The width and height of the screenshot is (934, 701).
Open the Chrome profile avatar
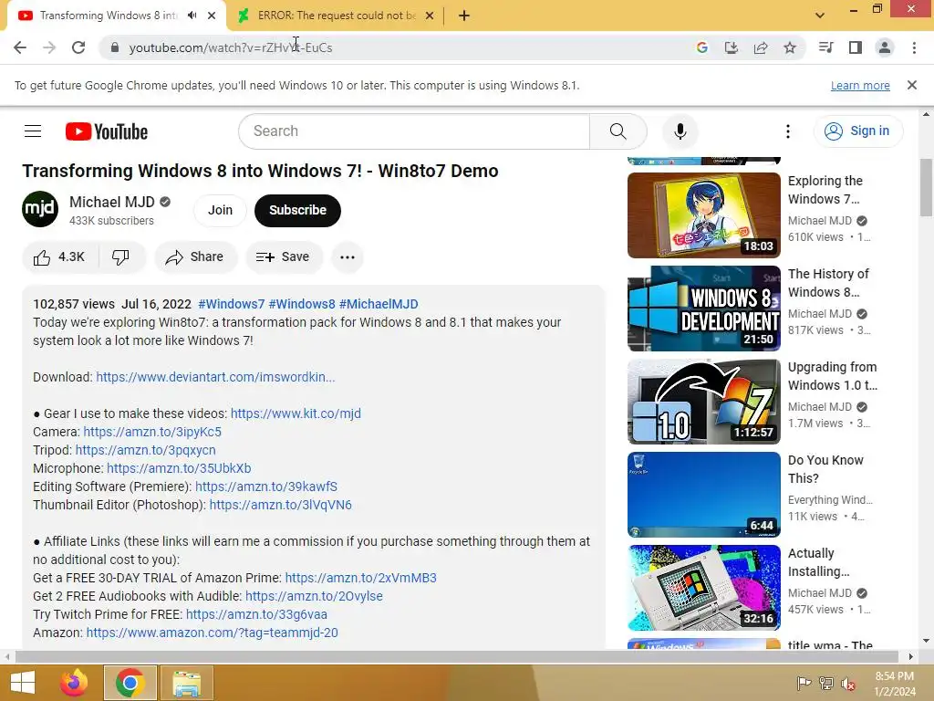(x=885, y=47)
